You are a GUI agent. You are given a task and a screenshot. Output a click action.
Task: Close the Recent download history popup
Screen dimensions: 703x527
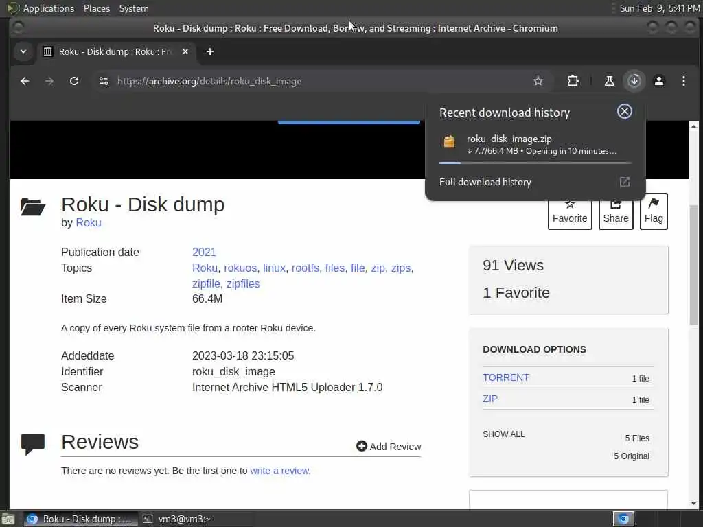pos(624,111)
